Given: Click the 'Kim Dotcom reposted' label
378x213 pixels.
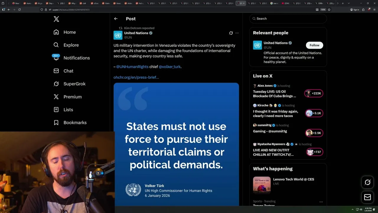Looking at the screenshot, I should (139, 28).
